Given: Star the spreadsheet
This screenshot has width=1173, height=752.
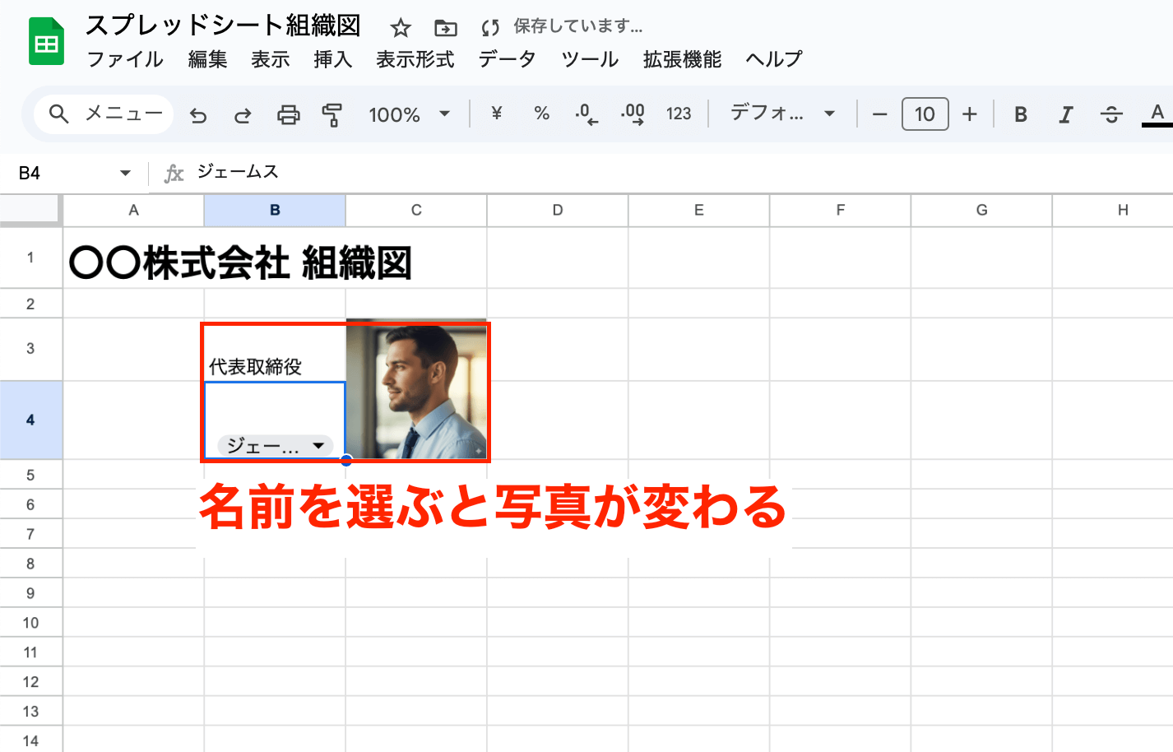Looking at the screenshot, I should 401,27.
